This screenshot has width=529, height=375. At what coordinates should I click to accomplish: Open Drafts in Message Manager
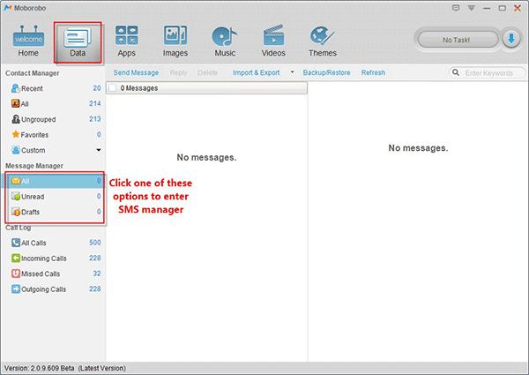(x=34, y=212)
